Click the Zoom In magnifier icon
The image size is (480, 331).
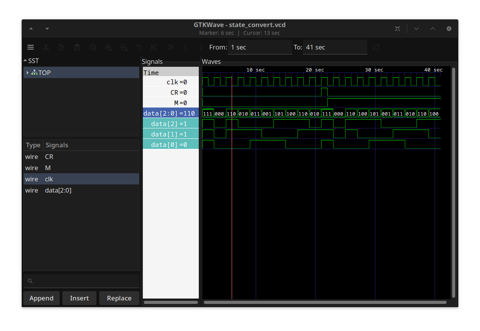pos(108,47)
